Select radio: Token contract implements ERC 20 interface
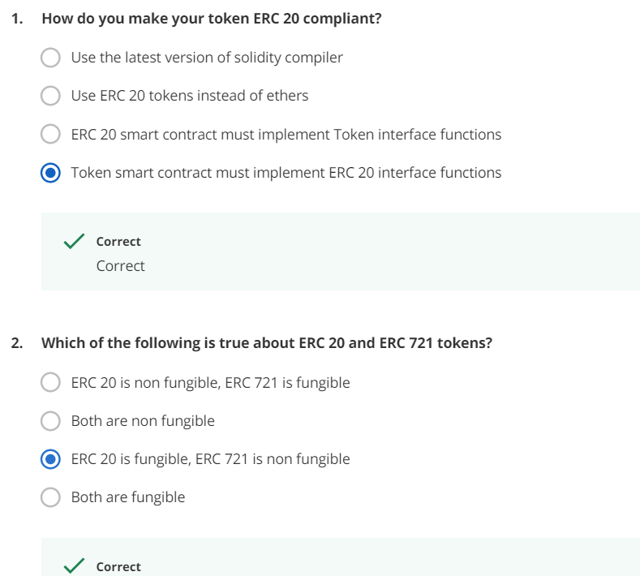This screenshot has height=576, width=640. [50, 173]
